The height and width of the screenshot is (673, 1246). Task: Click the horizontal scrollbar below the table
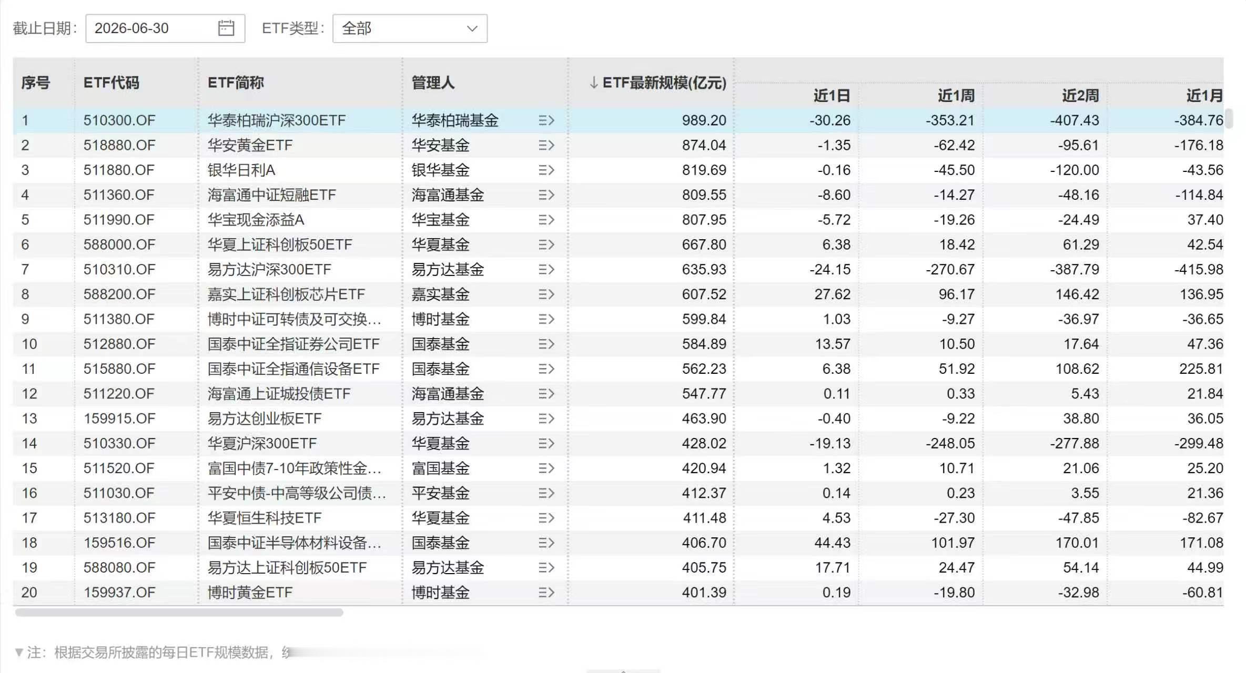(179, 613)
